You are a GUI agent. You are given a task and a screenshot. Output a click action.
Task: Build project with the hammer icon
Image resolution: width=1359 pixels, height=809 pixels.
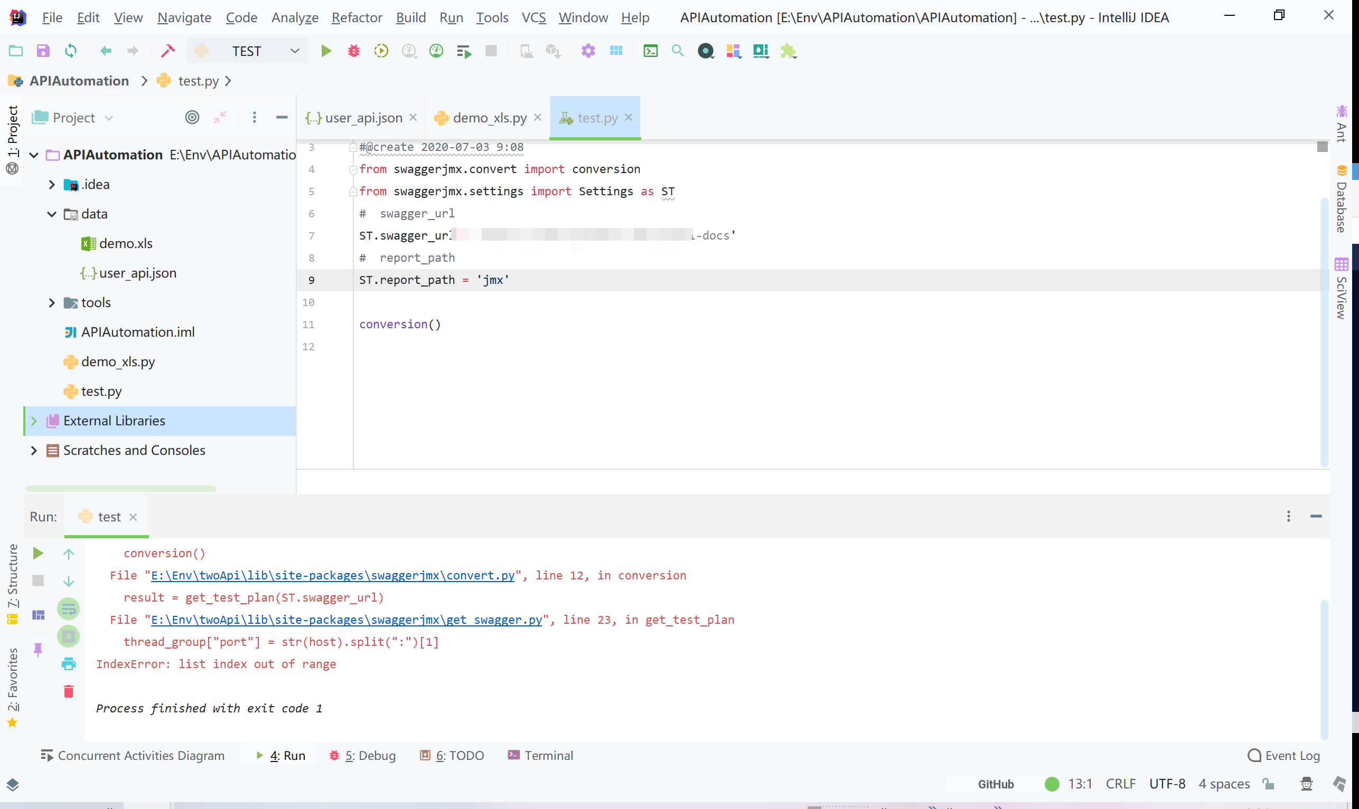(168, 51)
